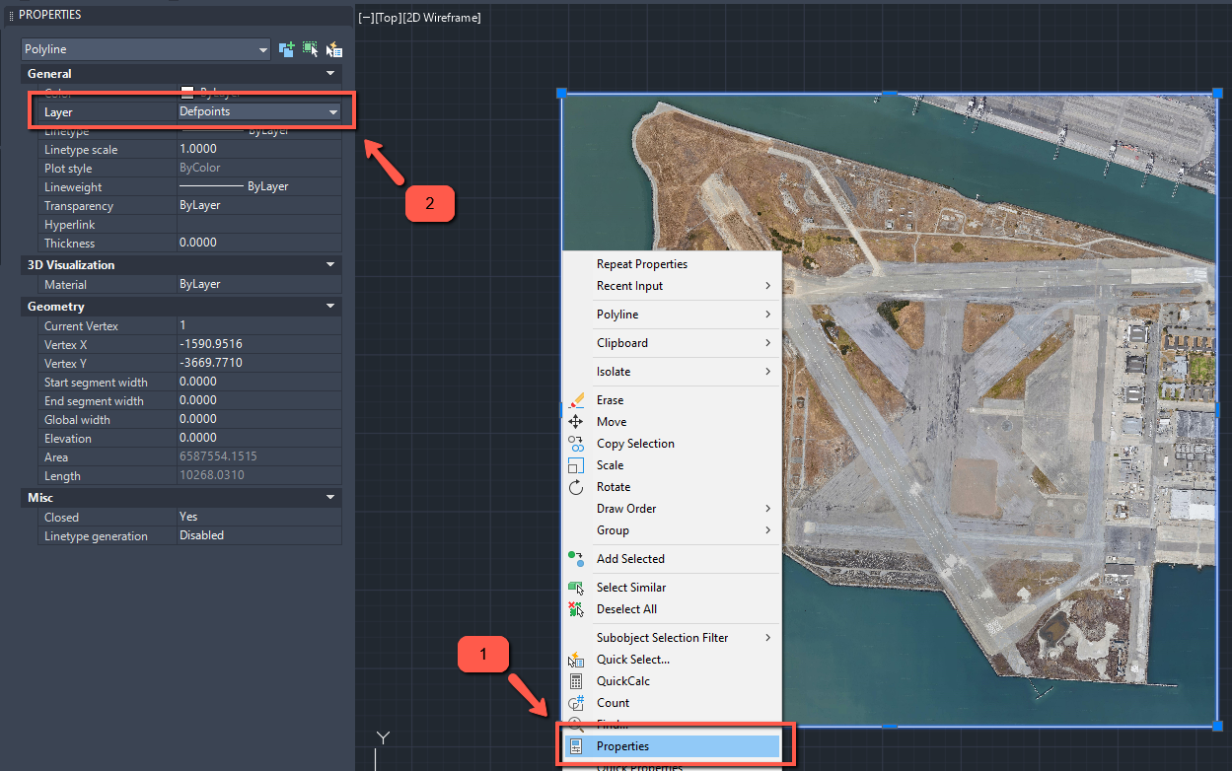Open the Polyline submenu in context menu
This screenshot has width=1232, height=771.
672,315
